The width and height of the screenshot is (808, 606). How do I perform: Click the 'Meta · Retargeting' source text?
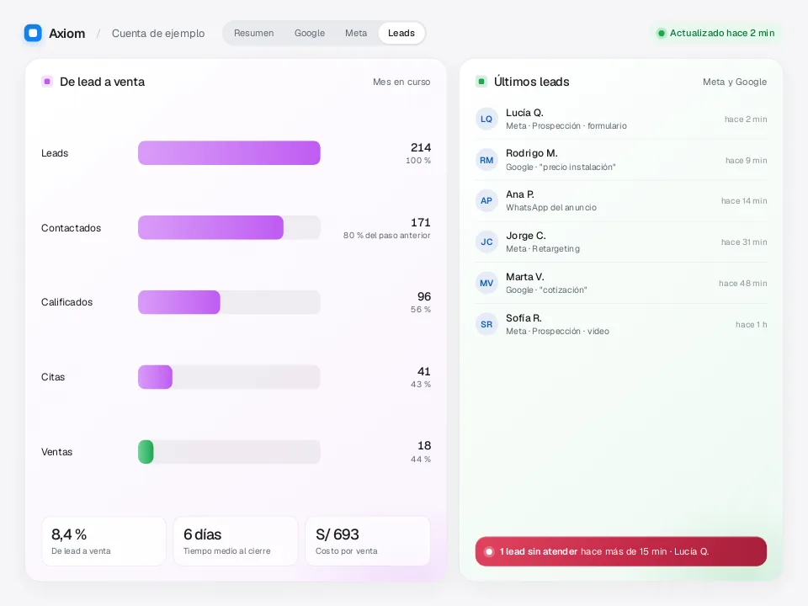[x=543, y=249]
